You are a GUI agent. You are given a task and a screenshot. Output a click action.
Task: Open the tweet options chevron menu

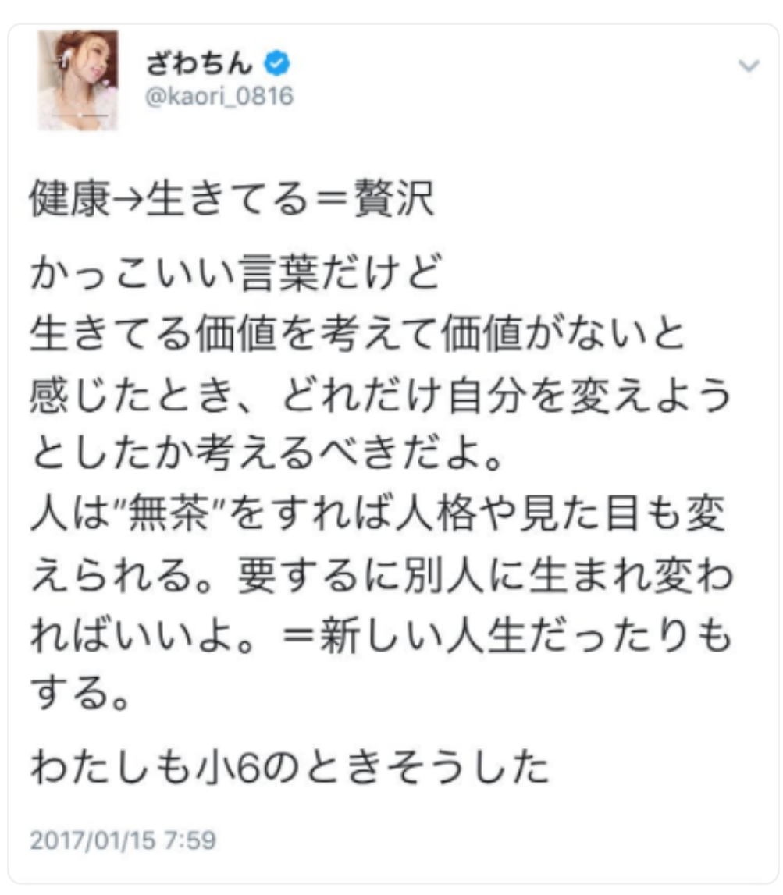point(748,66)
